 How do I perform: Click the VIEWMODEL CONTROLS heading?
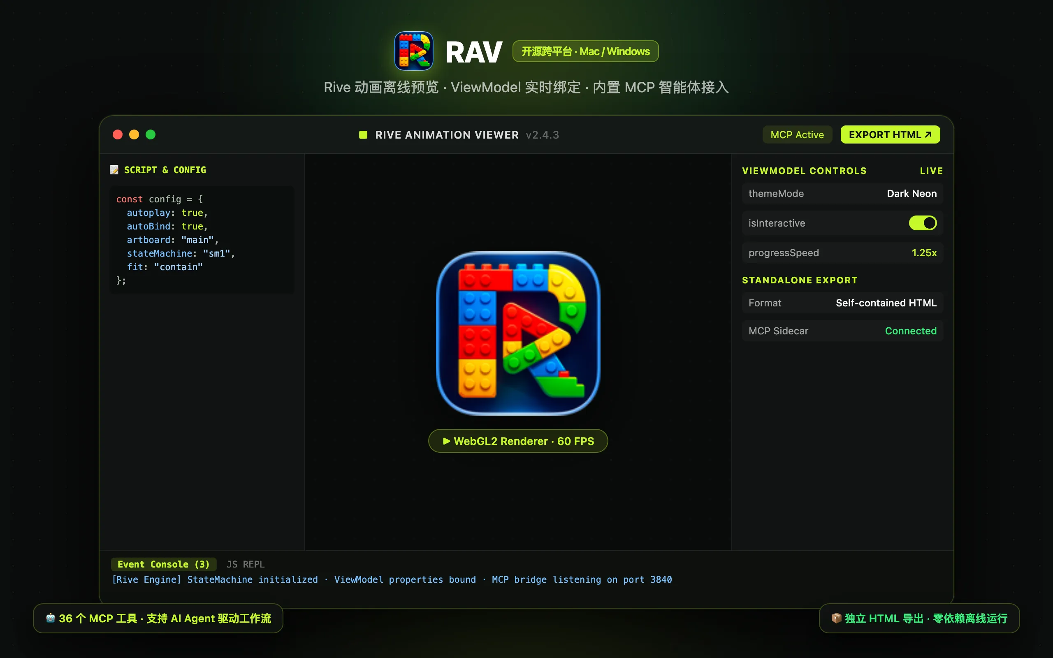point(804,171)
